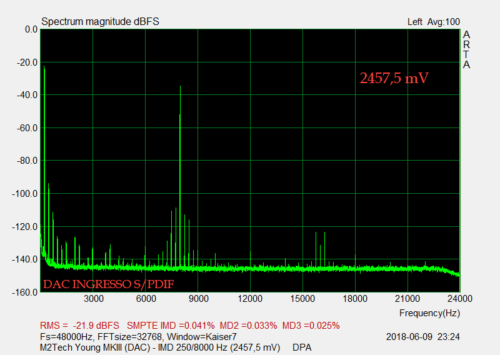The image size is (500, 355).
Task: Click the '-60.0' y-axis label
Action: pyautogui.click(x=27, y=128)
